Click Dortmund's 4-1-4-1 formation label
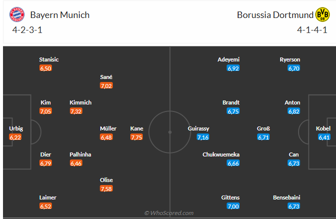 coord(312,29)
